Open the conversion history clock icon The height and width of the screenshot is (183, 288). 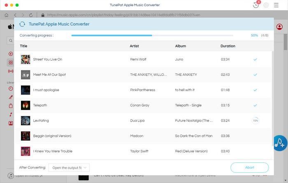point(255,5)
